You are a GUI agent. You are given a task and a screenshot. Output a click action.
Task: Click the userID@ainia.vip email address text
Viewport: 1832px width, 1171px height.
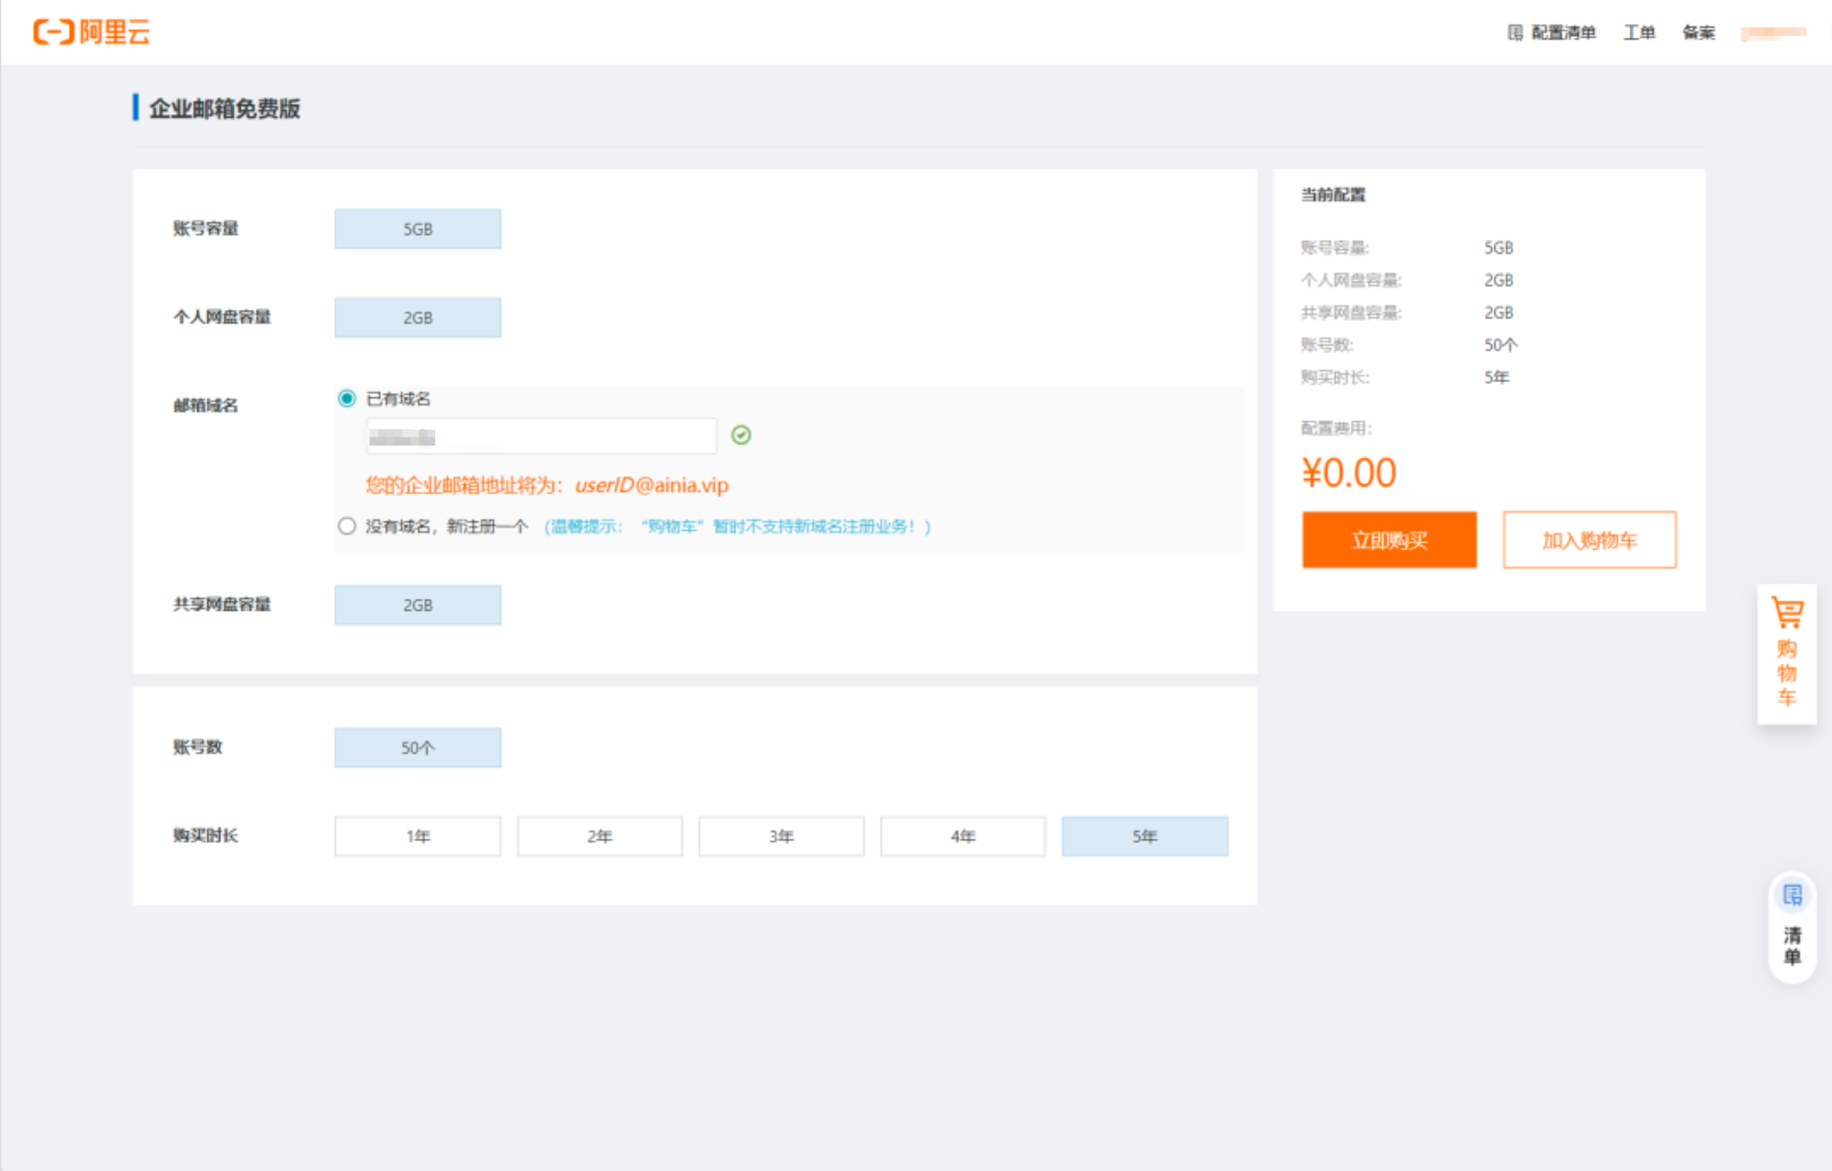[652, 486]
